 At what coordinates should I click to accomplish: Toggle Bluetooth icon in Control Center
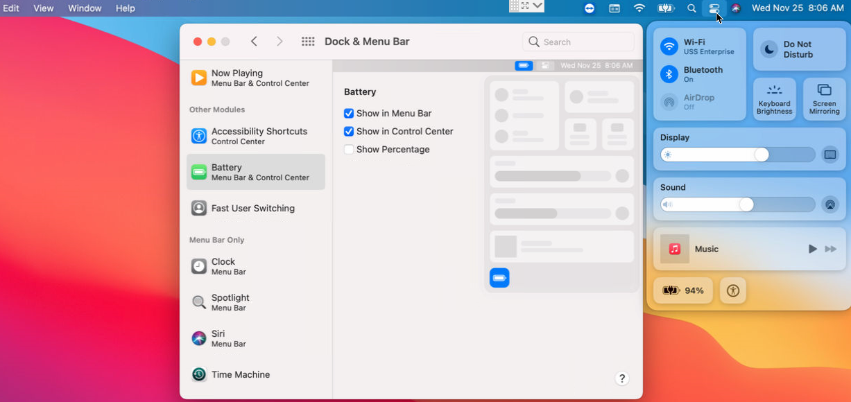[669, 74]
